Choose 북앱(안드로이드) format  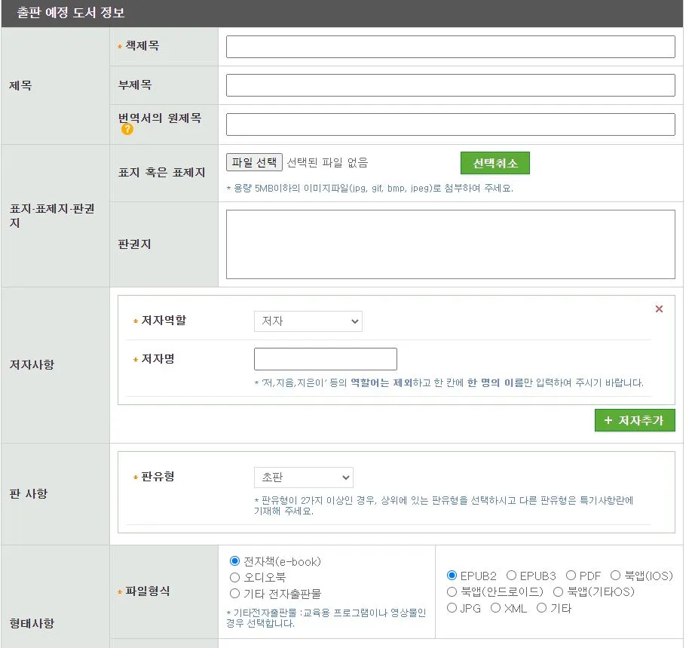pyautogui.click(x=450, y=592)
